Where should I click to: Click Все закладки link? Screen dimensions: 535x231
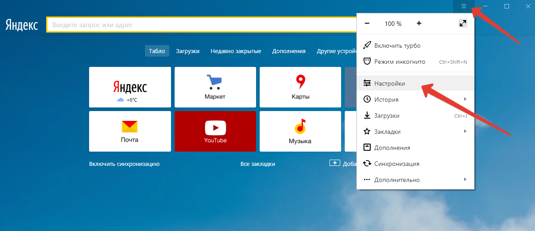pyautogui.click(x=257, y=164)
